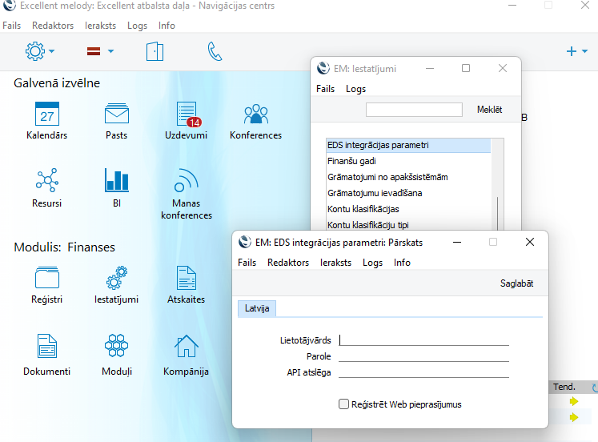Open the Resursi icon
The height and width of the screenshot is (442, 598).
tap(47, 181)
